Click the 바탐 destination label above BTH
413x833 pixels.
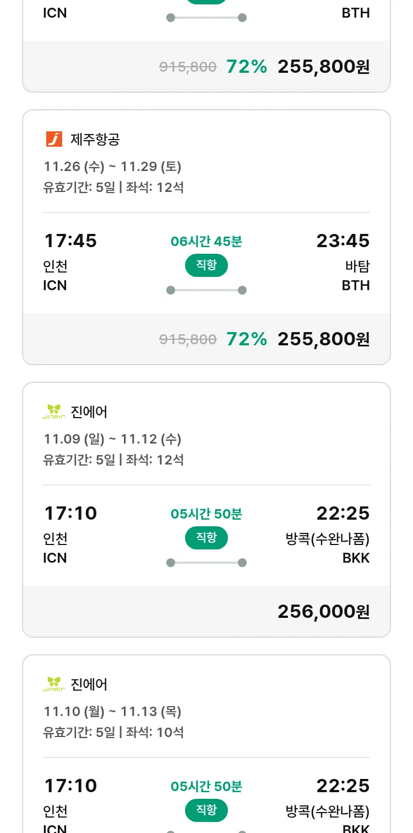[357, 266]
